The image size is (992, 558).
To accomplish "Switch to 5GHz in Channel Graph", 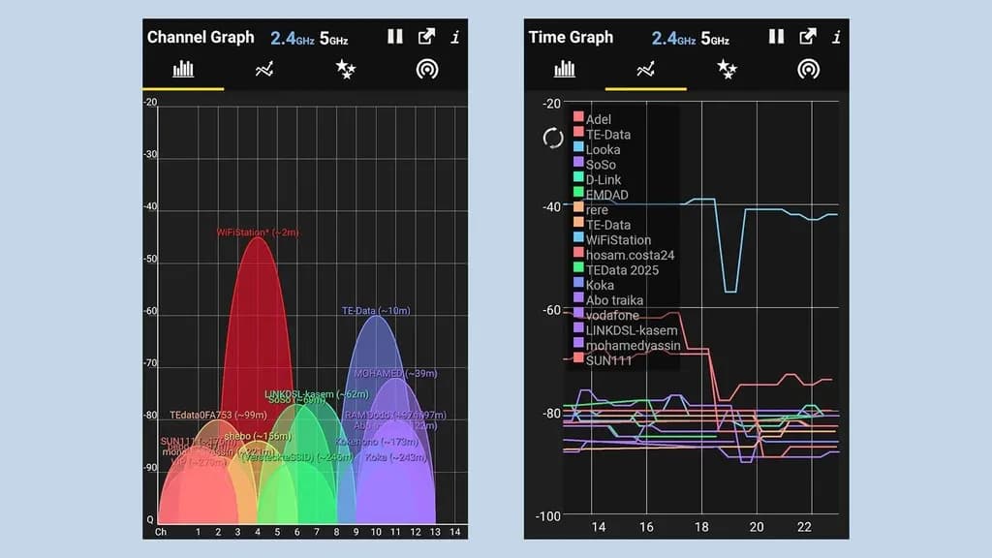I will tap(333, 39).
